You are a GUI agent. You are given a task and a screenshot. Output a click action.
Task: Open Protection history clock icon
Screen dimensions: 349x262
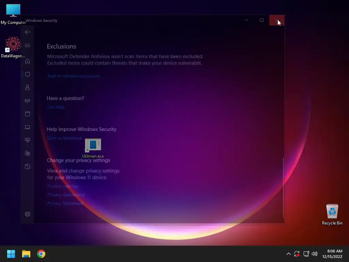click(27, 166)
